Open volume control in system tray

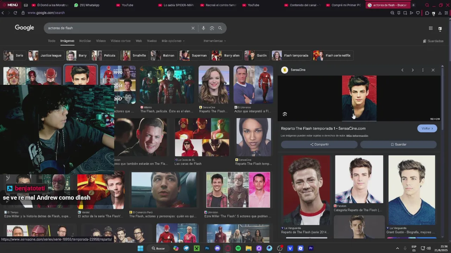pos(429,248)
